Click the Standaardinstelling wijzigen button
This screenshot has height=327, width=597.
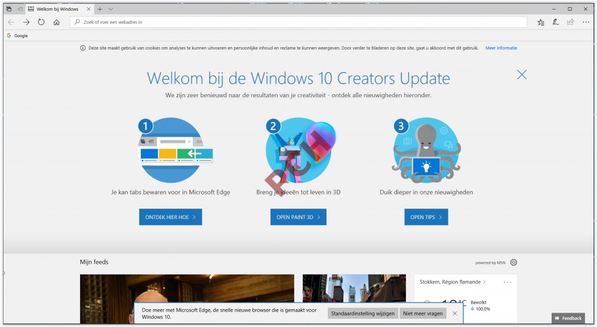pyautogui.click(x=362, y=313)
